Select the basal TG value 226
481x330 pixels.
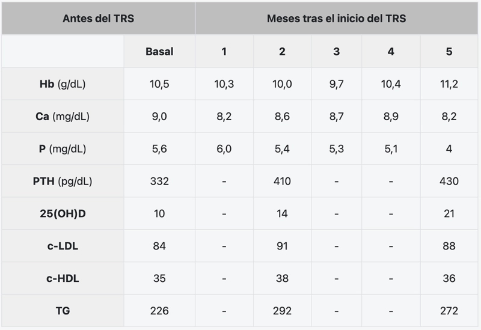[x=159, y=311]
